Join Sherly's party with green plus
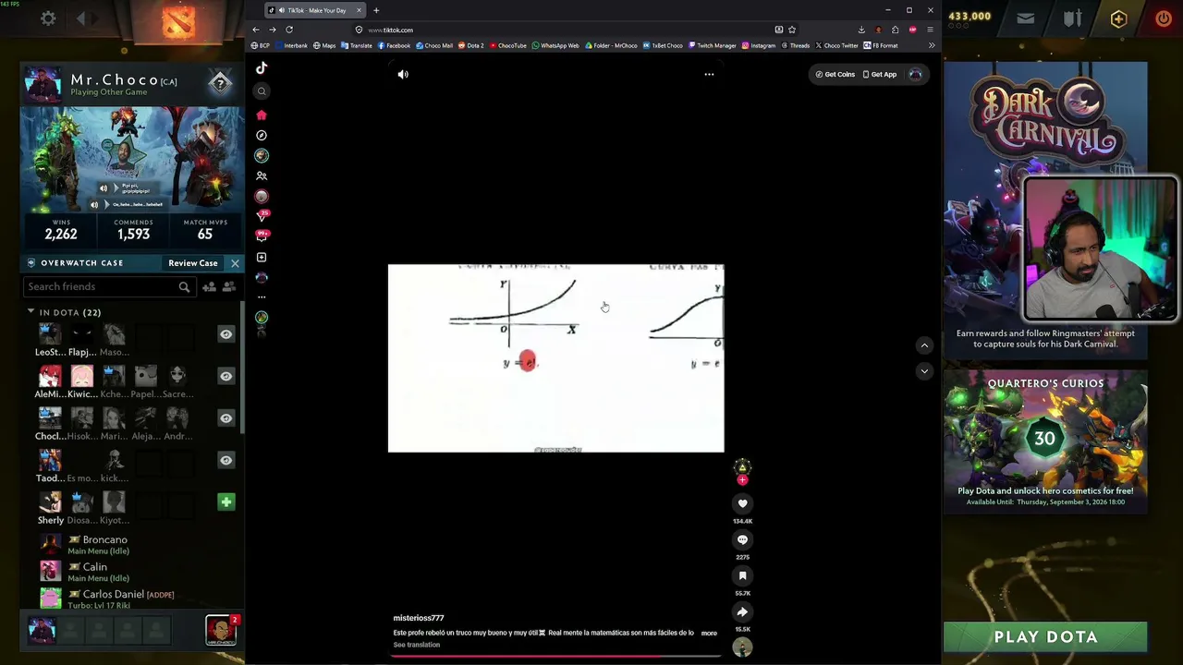This screenshot has width=1183, height=665. [226, 502]
